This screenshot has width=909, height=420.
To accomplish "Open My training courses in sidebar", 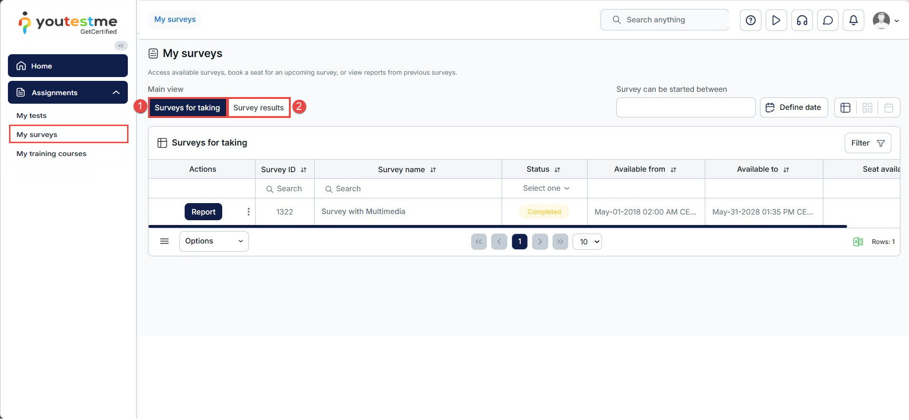I will [x=51, y=154].
